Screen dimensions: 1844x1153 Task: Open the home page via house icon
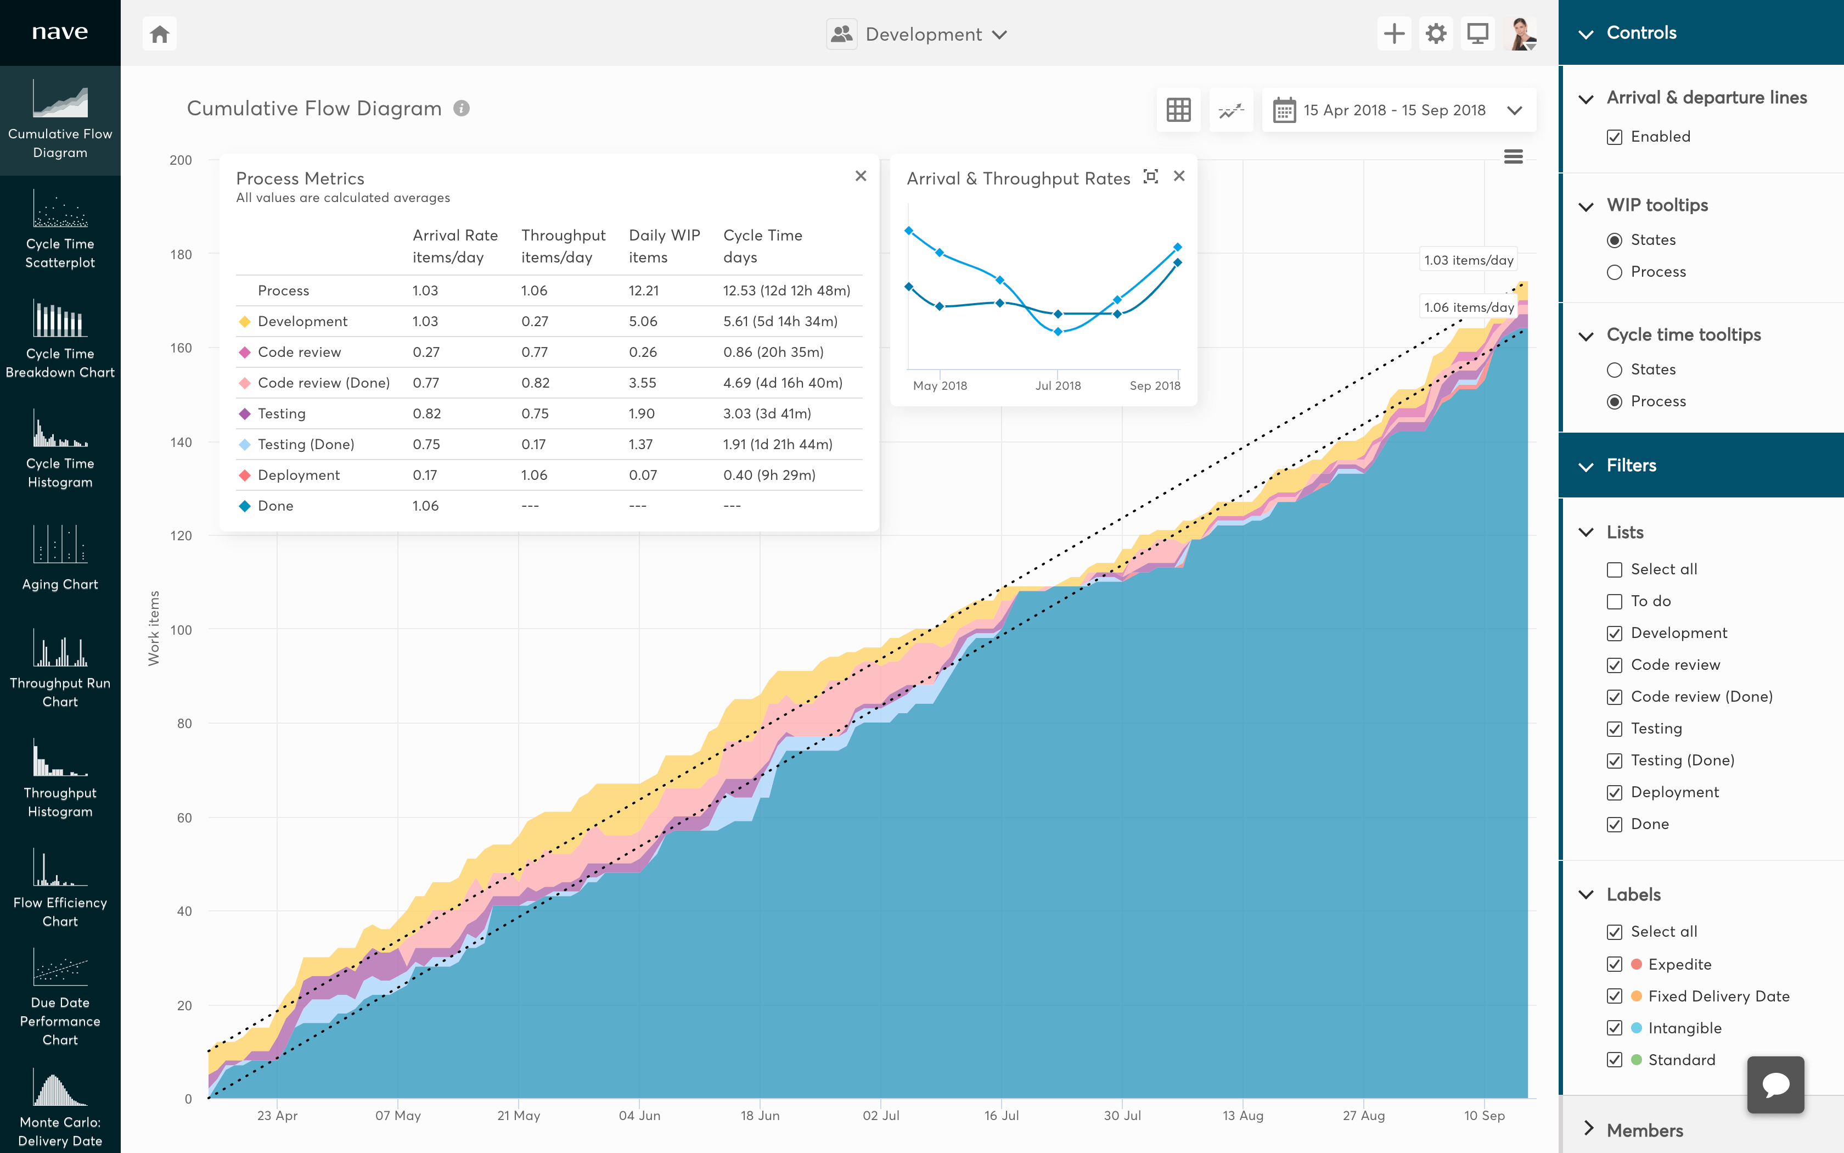[x=159, y=33]
